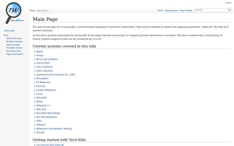Screen dimensions: 234x146
Task: Click the Encryption link
Action: coord(42,79)
